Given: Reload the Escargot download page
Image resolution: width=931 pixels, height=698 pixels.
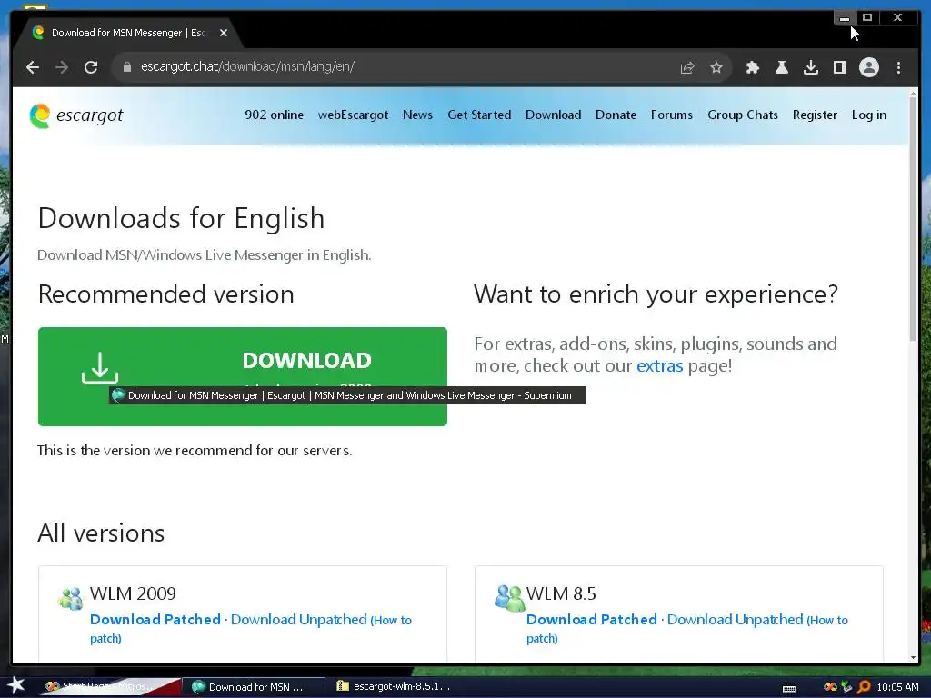Looking at the screenshot, I should click(x=91, y=67).
